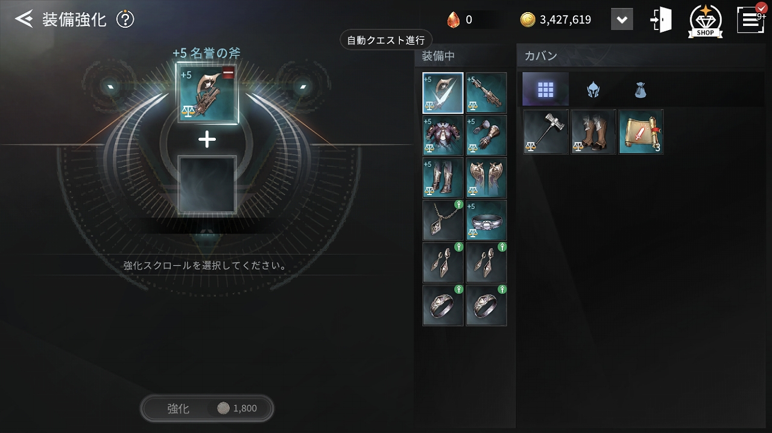The width and height of the screenshot is (772, 433).
Task: Switch to the pouch items tab
Action: pos(640,90)
